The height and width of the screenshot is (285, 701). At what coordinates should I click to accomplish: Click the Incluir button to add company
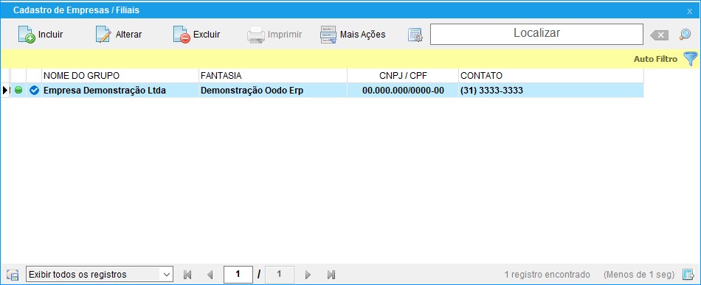[41, 35]
